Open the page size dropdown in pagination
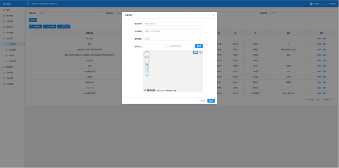 tap(328, 99)
